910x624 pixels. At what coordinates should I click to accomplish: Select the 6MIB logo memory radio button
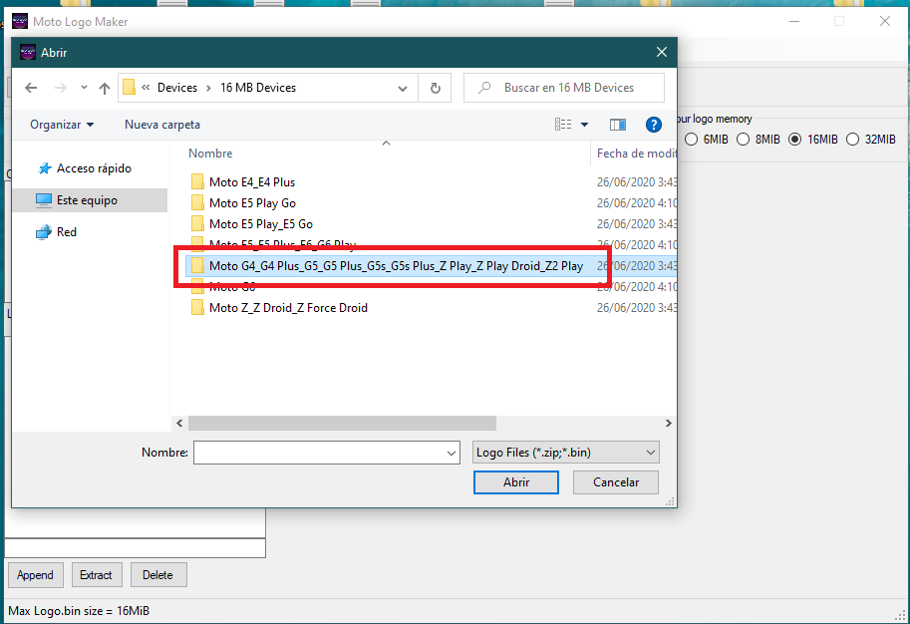pos(691,140)
